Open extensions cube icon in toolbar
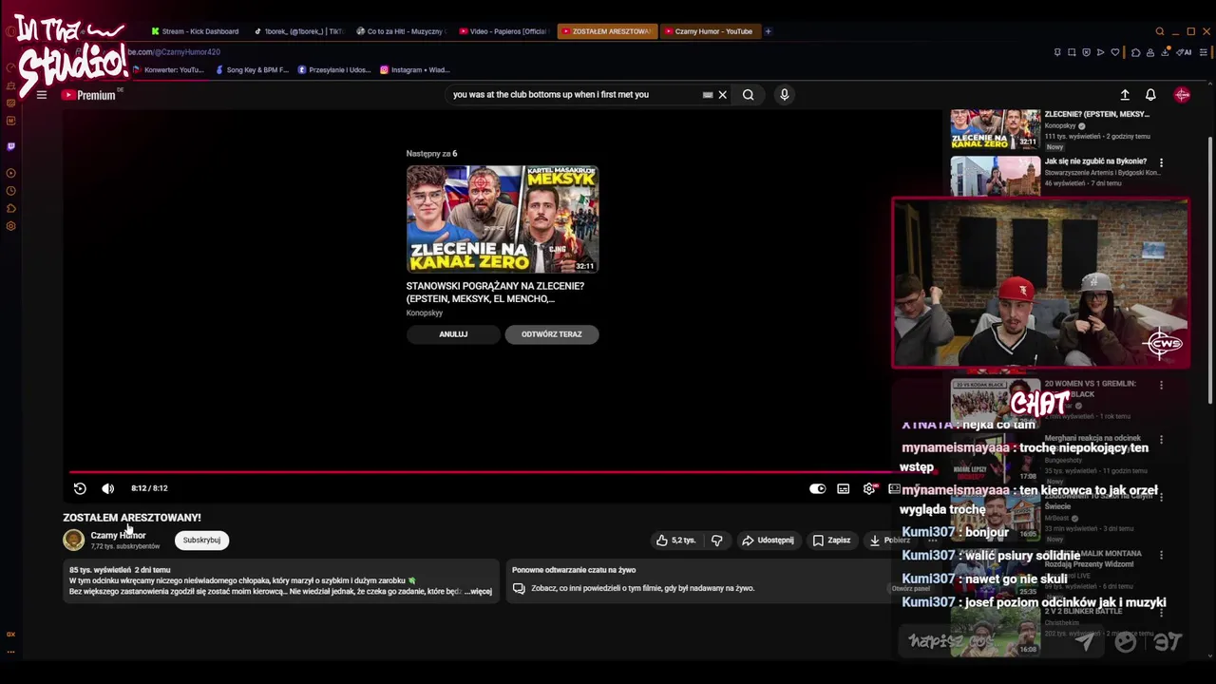The width and height of the screenshot is (1216, 684). 1136,52
